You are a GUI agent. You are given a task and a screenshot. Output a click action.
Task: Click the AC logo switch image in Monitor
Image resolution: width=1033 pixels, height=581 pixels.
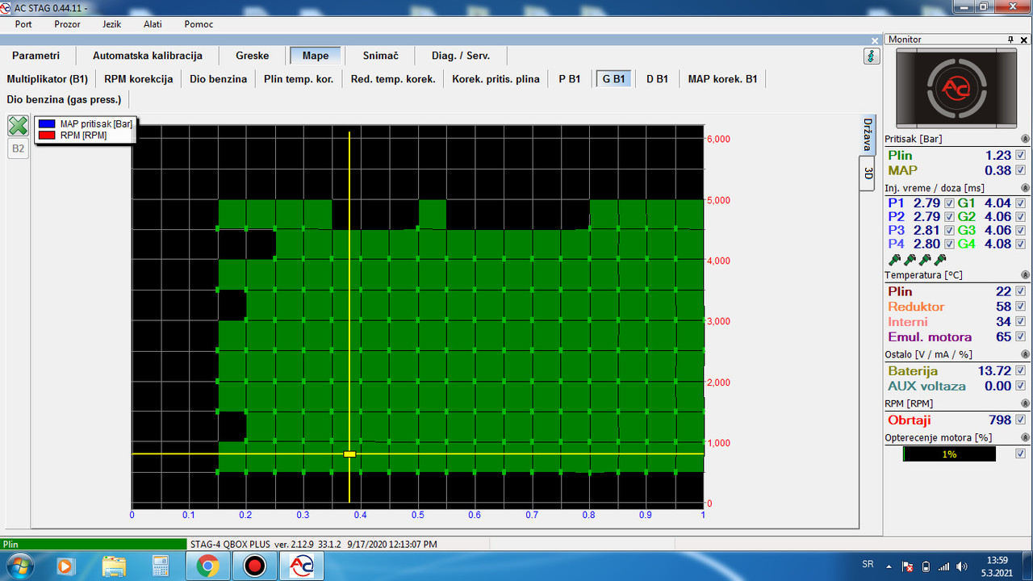coord(956,87)
